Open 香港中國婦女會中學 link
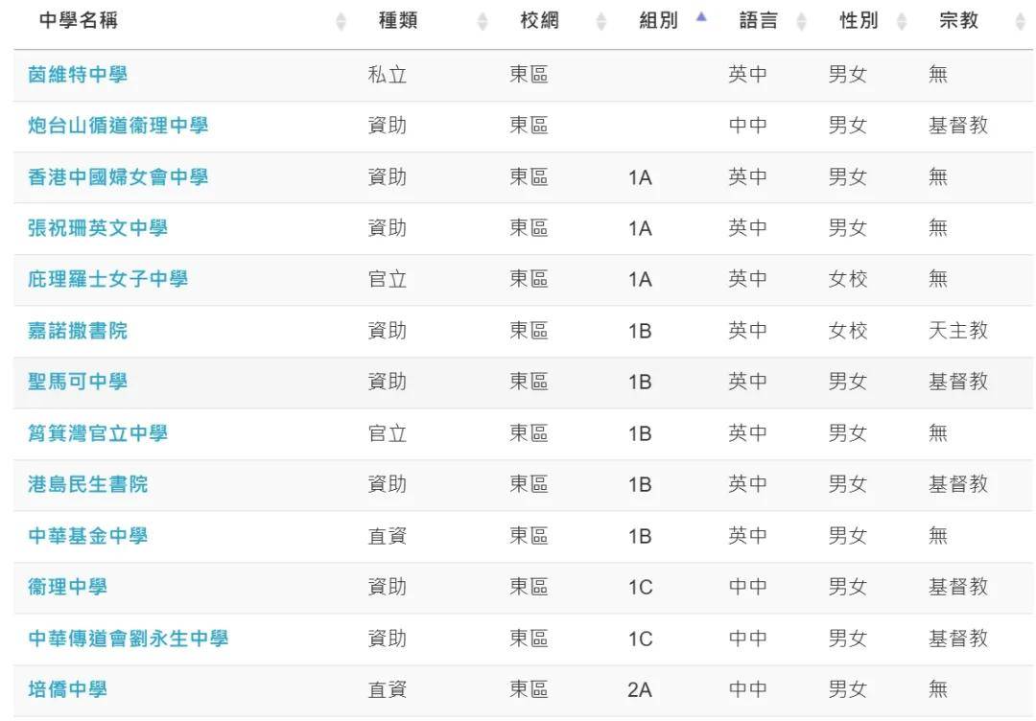 point(118,177)
